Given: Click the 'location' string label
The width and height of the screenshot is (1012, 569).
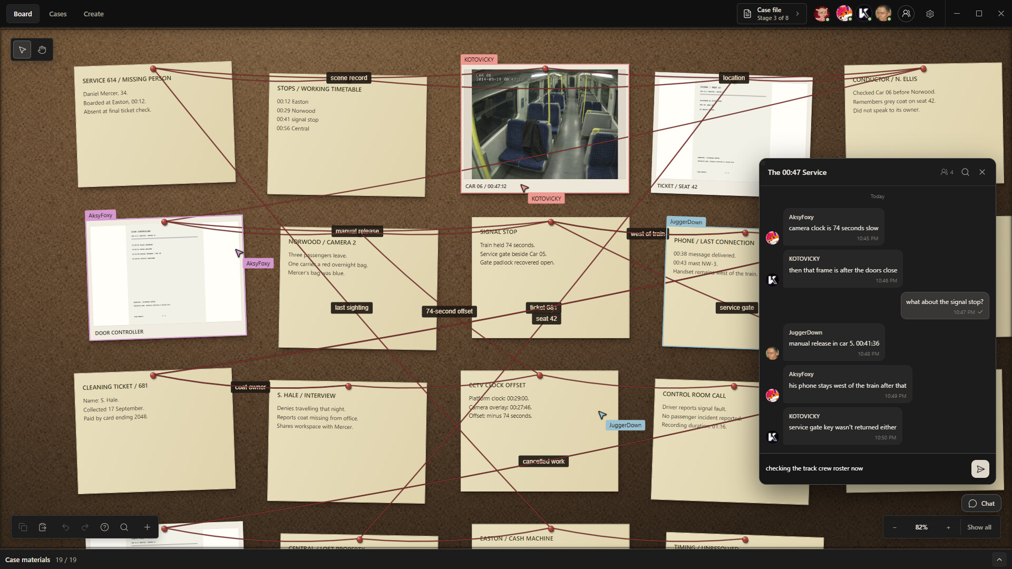Looking at the screenshot, I should (734, 78).
